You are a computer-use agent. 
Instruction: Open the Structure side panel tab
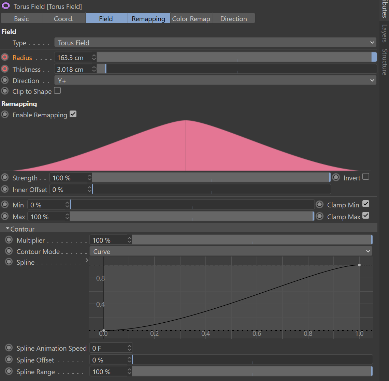384,62
